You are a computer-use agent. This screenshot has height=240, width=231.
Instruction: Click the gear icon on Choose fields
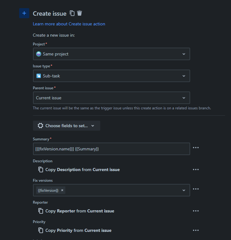pos(40,126)
